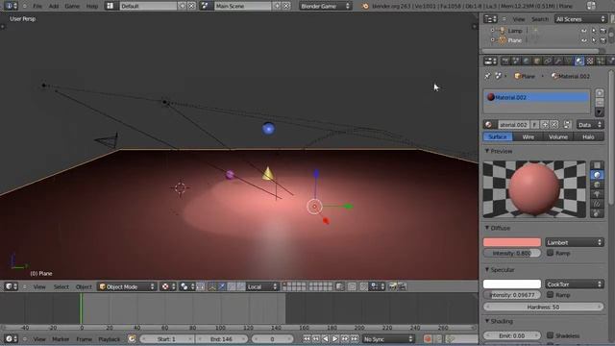Expand the Lamp item in outliner
Screen dimensions: 615x346
[x=493, y=30]
